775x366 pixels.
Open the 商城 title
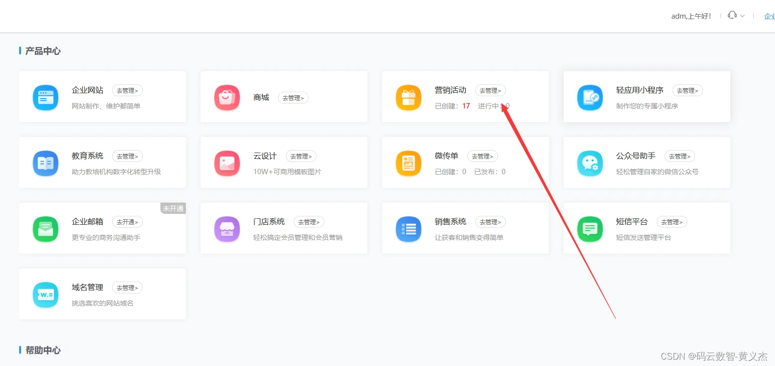pos(261,98)
